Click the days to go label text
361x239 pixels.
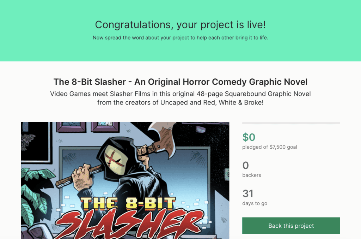coord(255,203)
